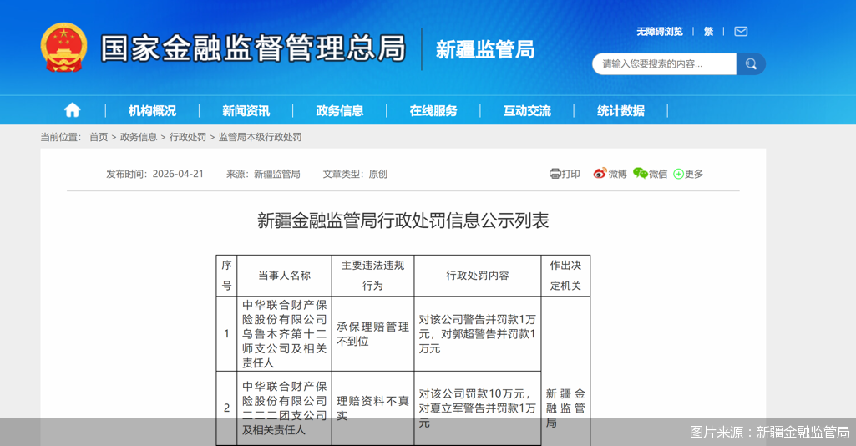
Task: Click source 新疆监管局 text
Action: [277, 174]
